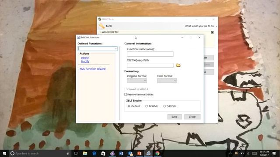The image size is (280, 157).
Task: Click the XSLT/XQuery Path field
Action: point(150,65)
